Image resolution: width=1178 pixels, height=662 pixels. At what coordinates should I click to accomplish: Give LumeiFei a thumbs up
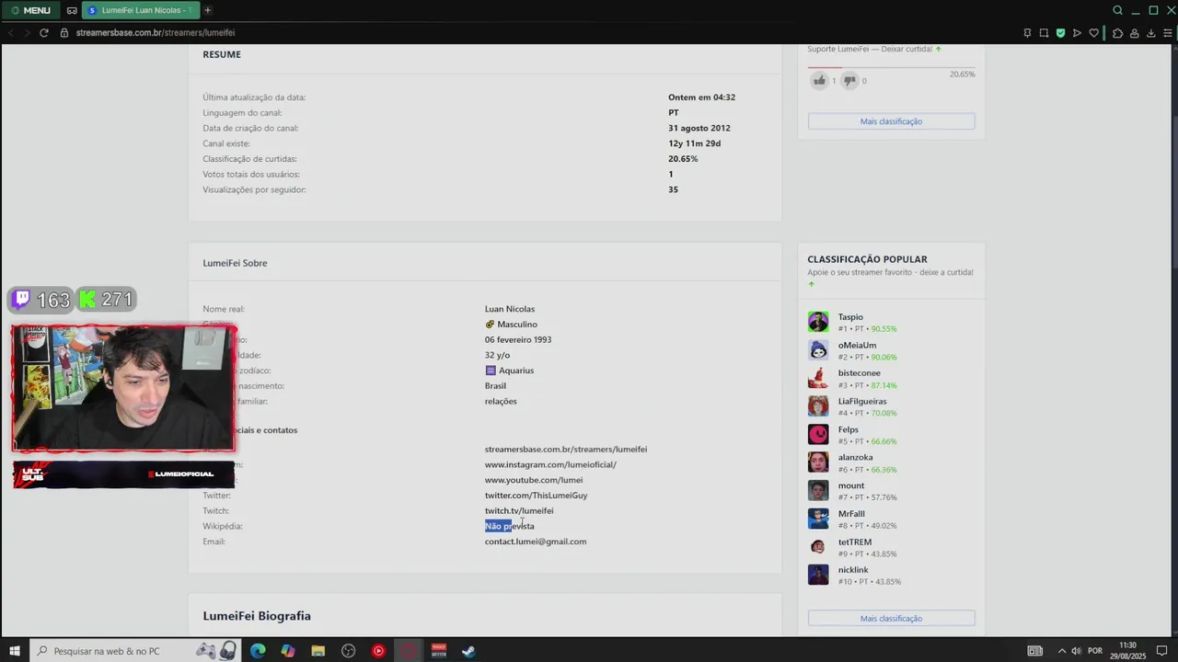[x=819, y=80]
